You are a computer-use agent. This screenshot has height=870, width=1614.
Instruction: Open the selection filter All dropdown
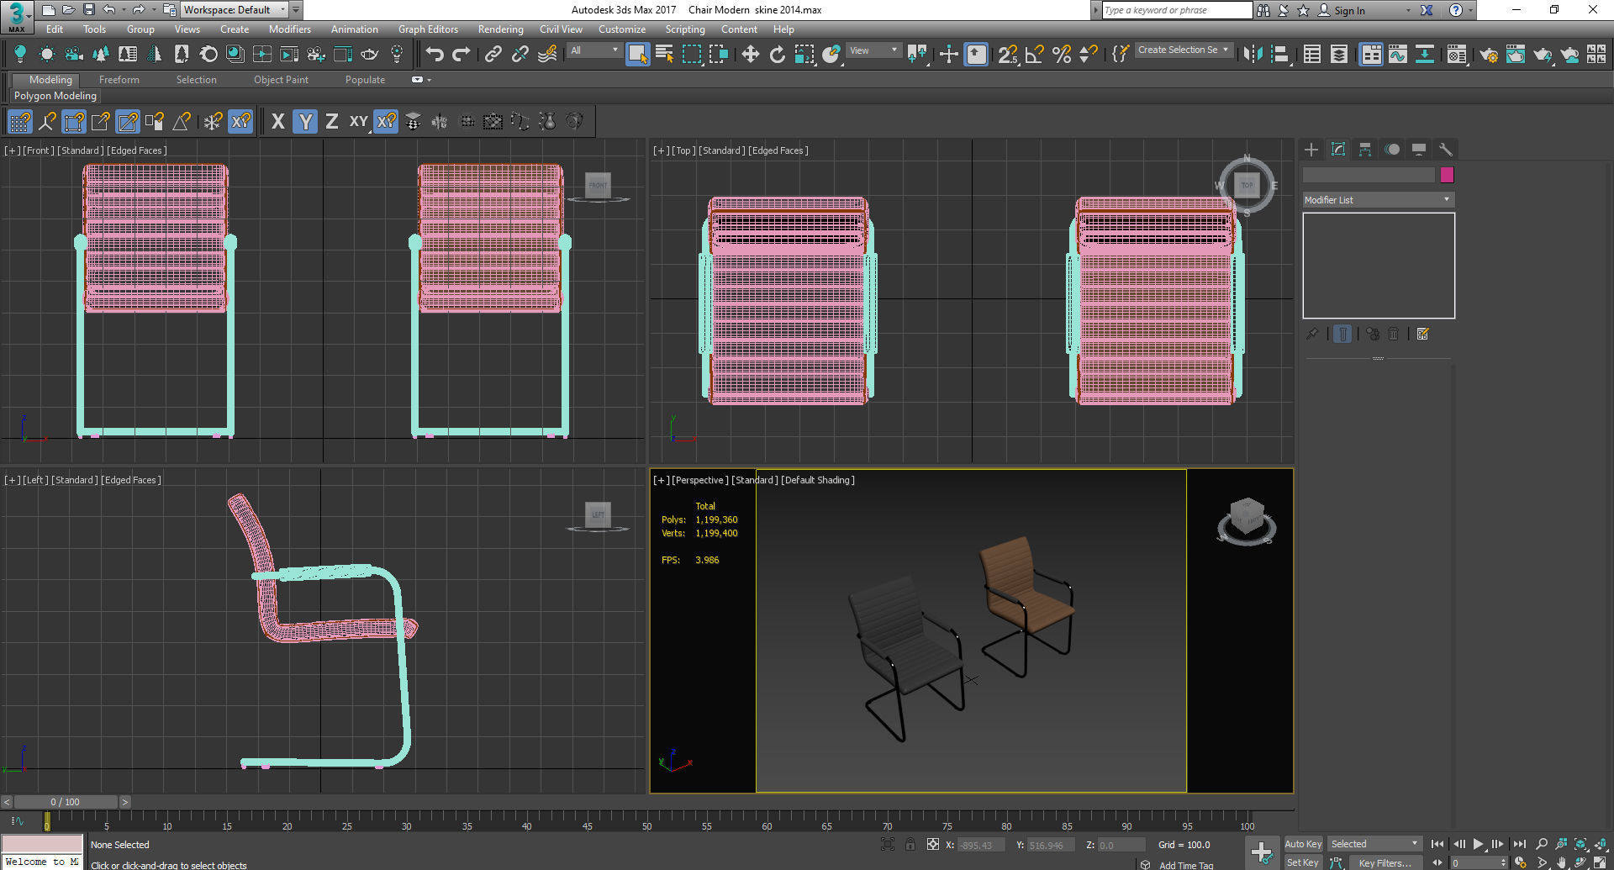point(594,51)
